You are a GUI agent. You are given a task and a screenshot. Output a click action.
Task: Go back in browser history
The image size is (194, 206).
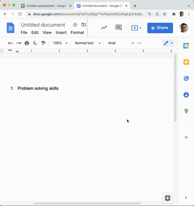5,14
